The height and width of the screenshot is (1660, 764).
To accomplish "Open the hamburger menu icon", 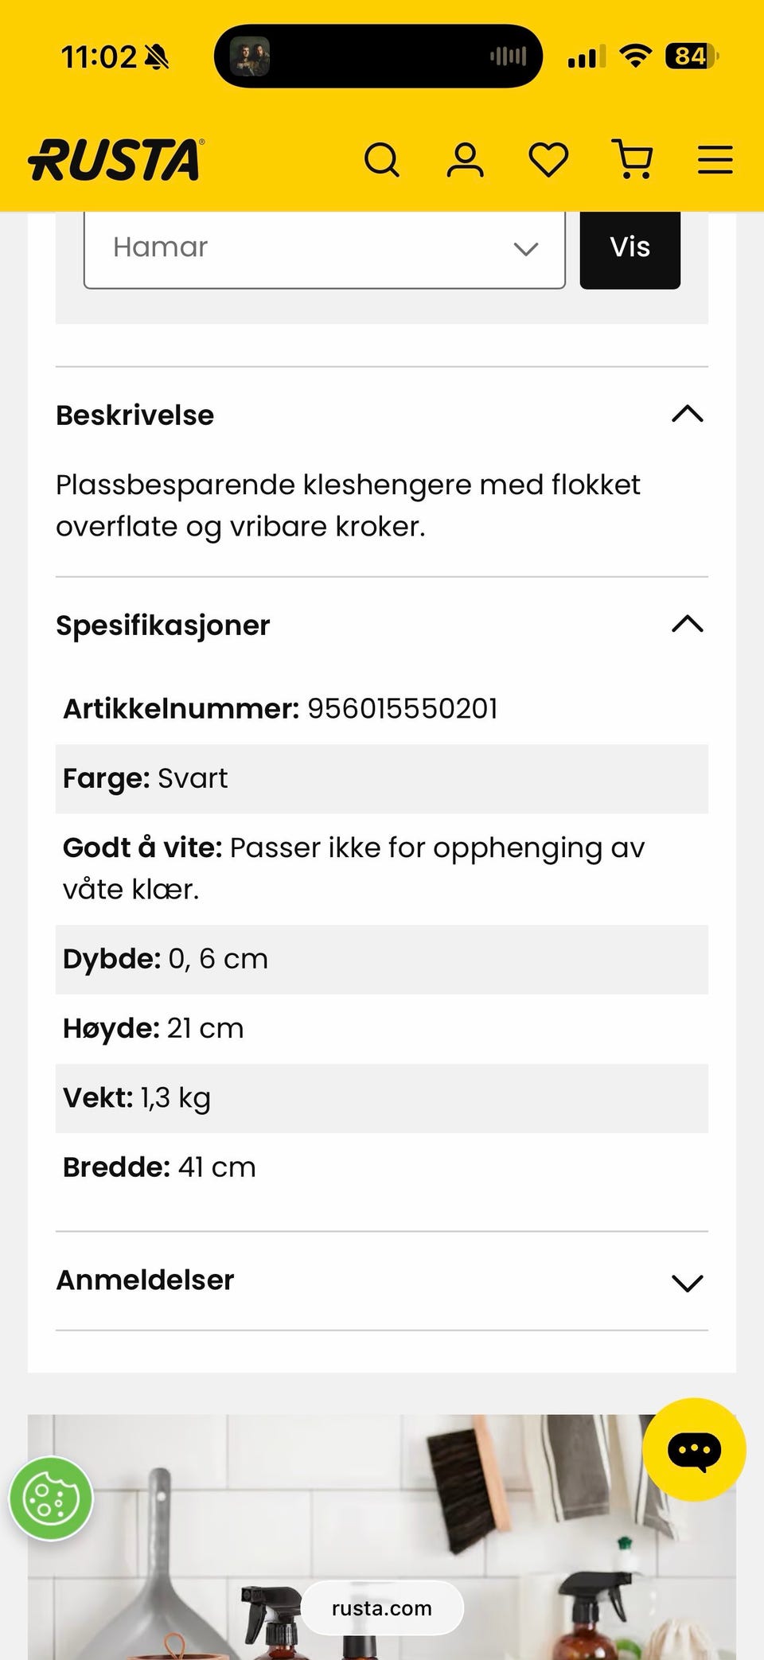I will pos(715,160).
